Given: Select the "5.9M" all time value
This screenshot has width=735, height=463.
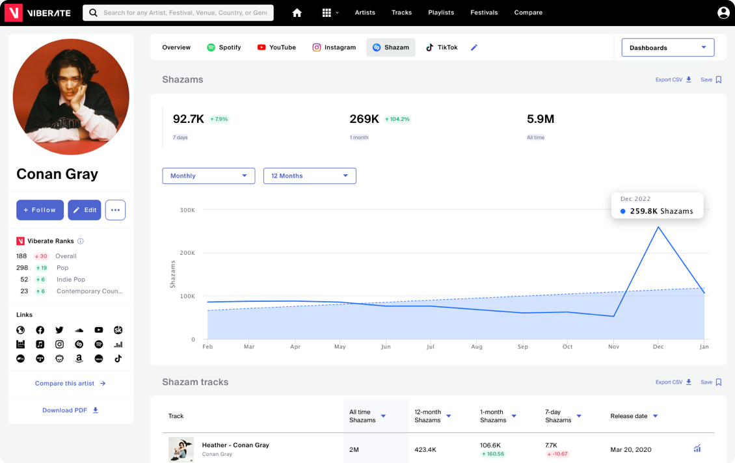Looking at the screenshot, I should coord(541,119).
